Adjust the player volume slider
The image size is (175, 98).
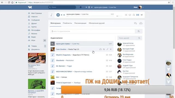coord(119,16)
